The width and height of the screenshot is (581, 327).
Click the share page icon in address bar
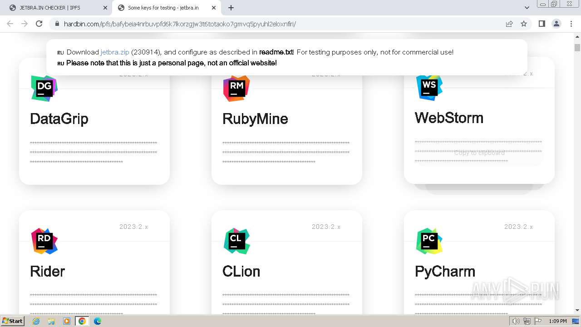tap(509, 24)
